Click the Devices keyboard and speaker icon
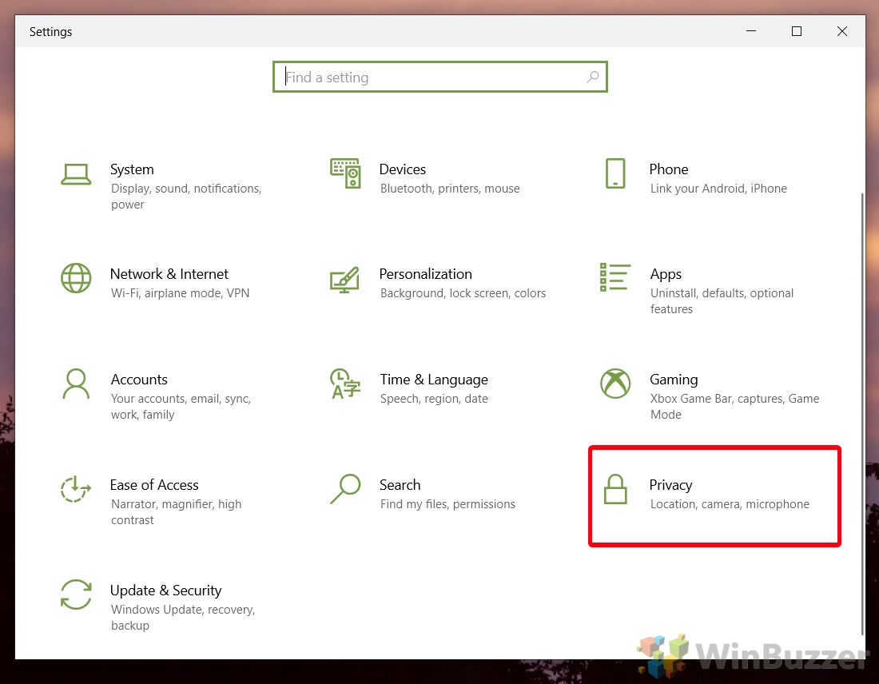Screen dimensions: 879x684 (345, 173)
